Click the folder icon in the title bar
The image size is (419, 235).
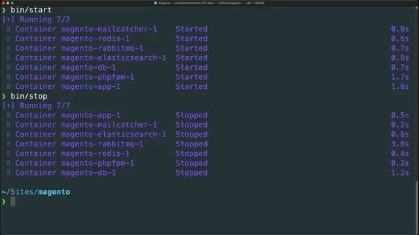[156, 3]
